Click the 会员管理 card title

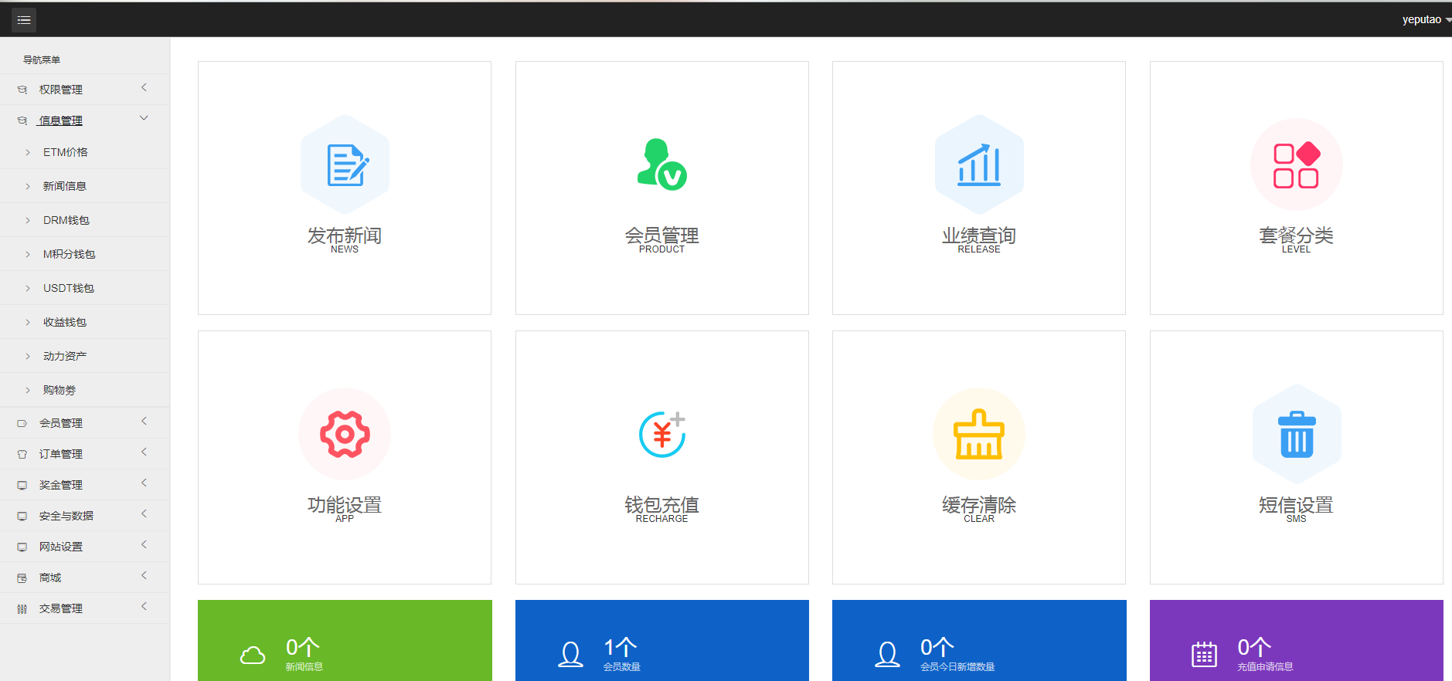[x=661, y=235]
